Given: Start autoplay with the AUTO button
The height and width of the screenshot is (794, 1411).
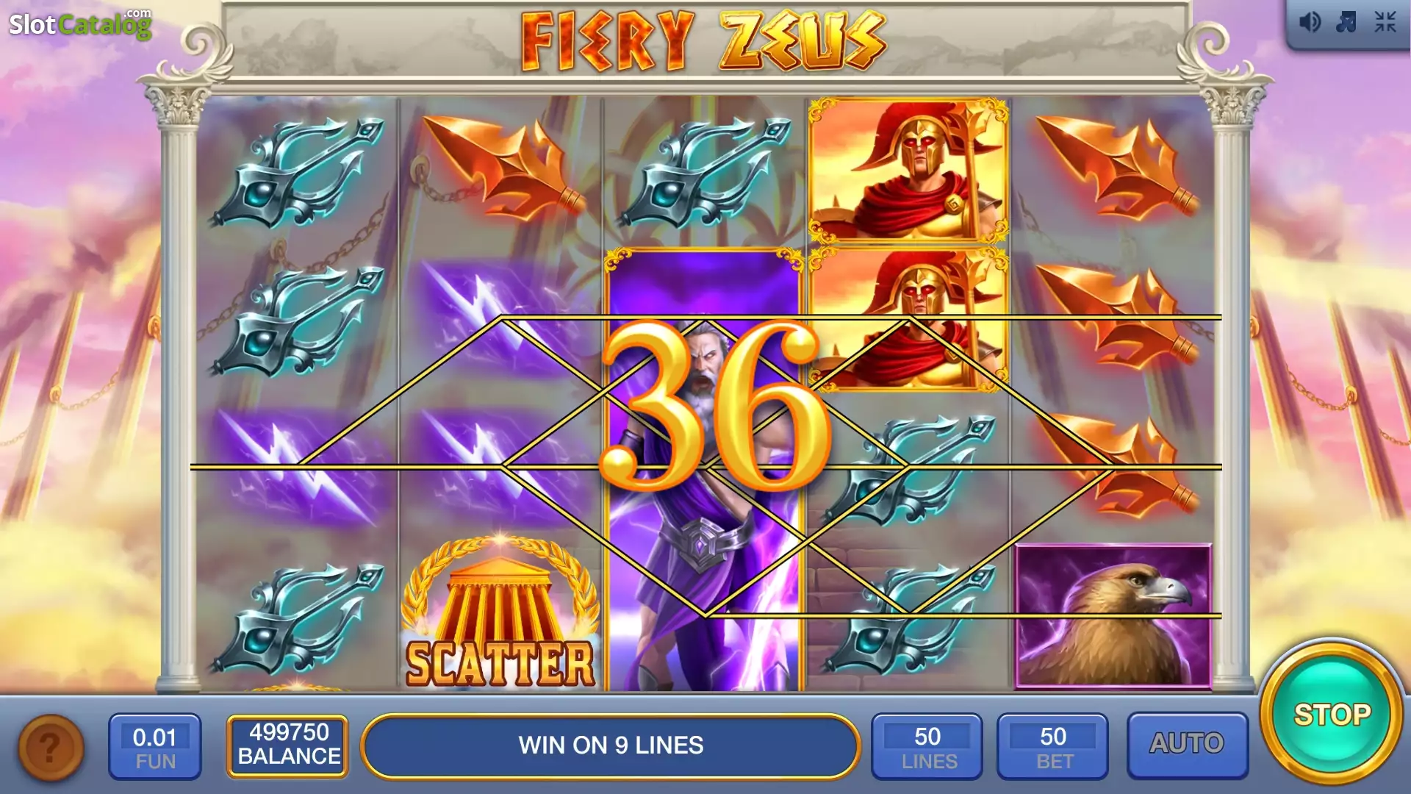Looking at the screenshot, I should coord(1187,745).
